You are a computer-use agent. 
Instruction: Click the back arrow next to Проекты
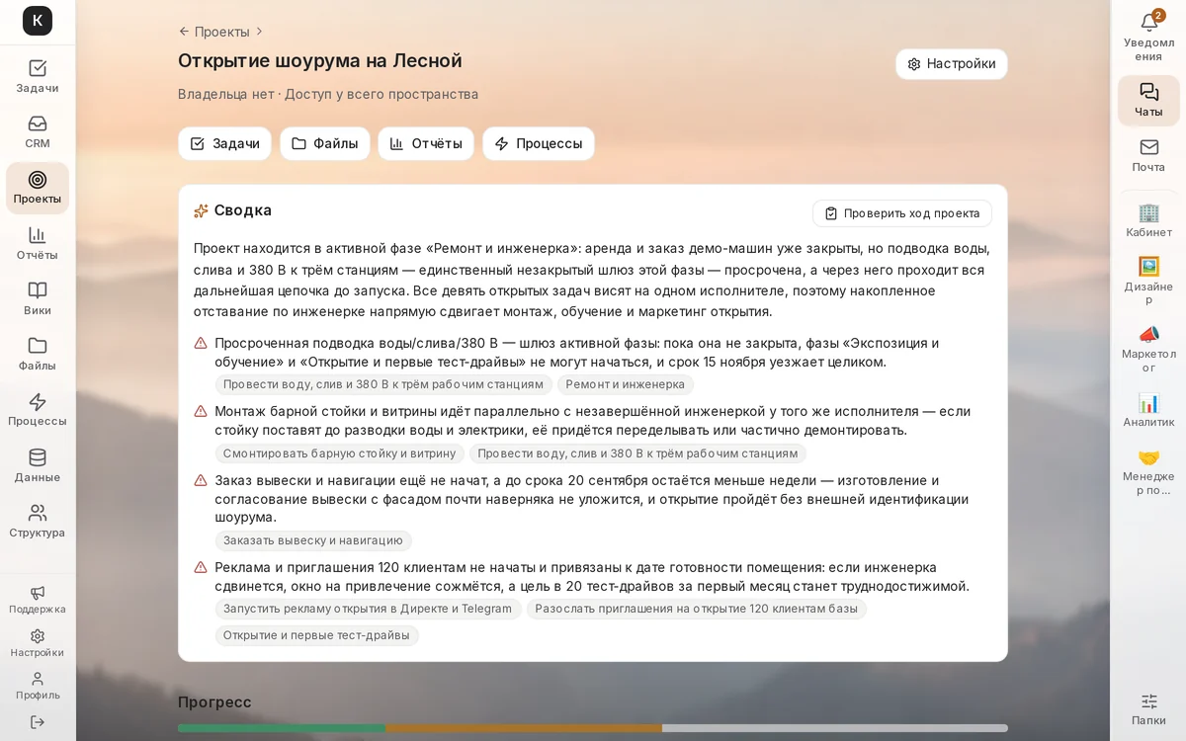184,32
